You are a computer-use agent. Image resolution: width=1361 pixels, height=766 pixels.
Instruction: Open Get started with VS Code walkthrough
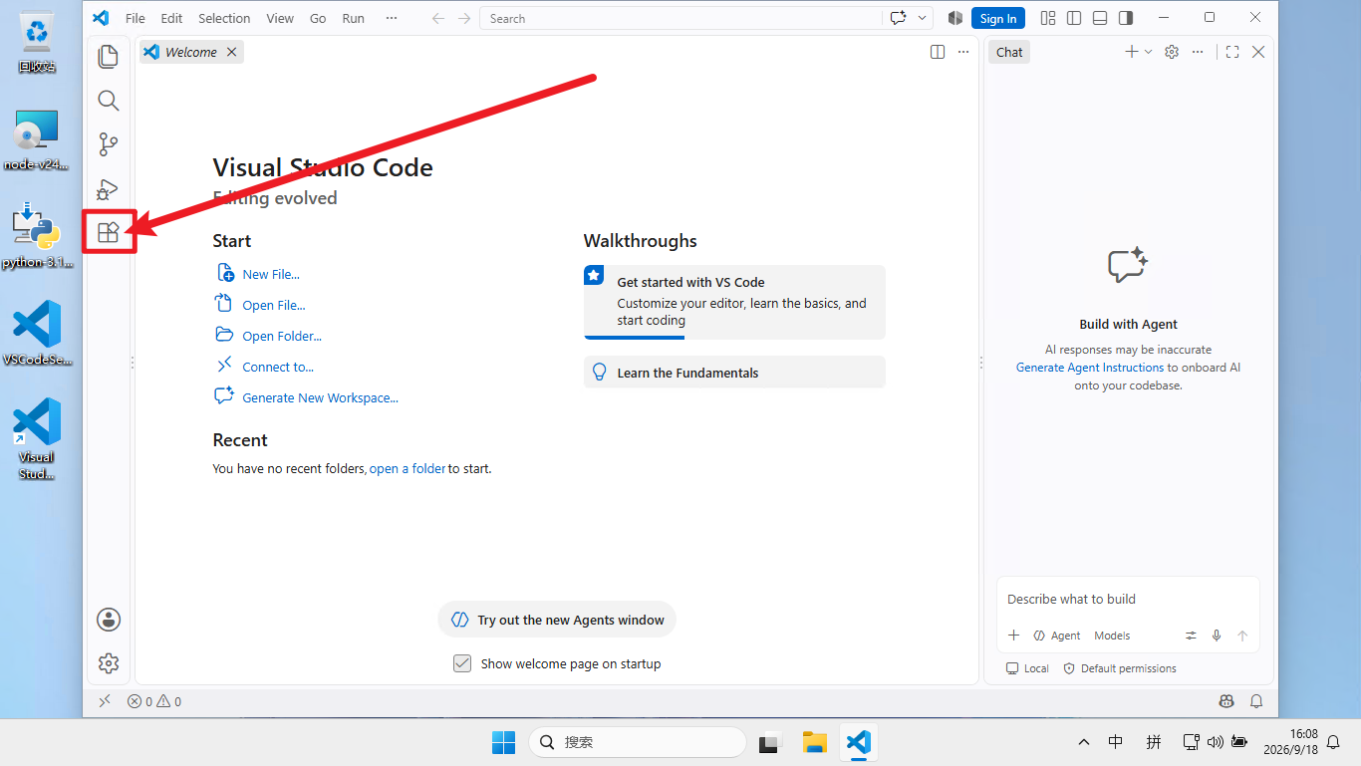(734, 302)
